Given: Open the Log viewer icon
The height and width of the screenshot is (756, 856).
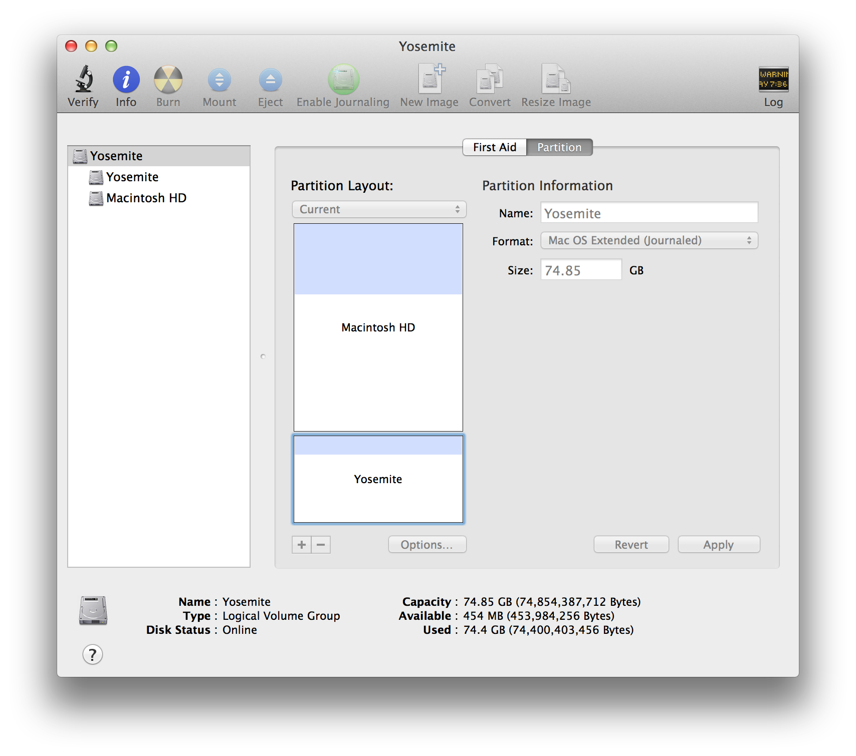Looking at the screenshot, I should (773, 79).
